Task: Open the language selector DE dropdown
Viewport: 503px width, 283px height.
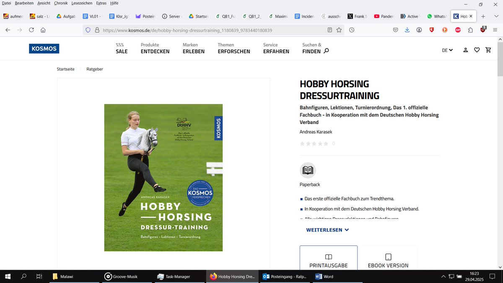Action: coord(447,50)
